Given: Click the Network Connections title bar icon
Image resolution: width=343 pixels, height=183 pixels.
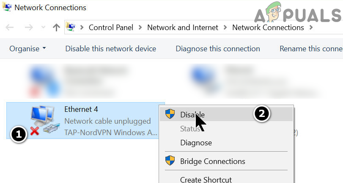Looking at the screenshot, I should pyautogui.click(x=7, y=7).
